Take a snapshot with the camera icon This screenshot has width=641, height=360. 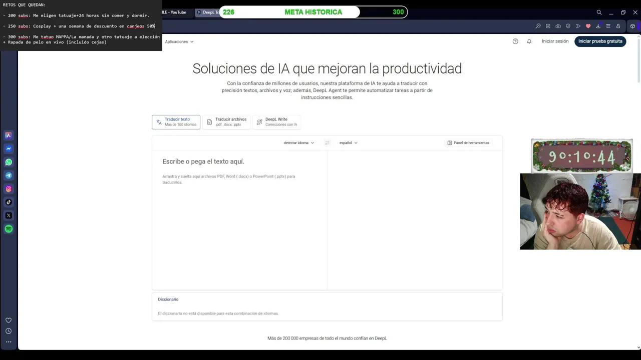[x=558, y=26]
